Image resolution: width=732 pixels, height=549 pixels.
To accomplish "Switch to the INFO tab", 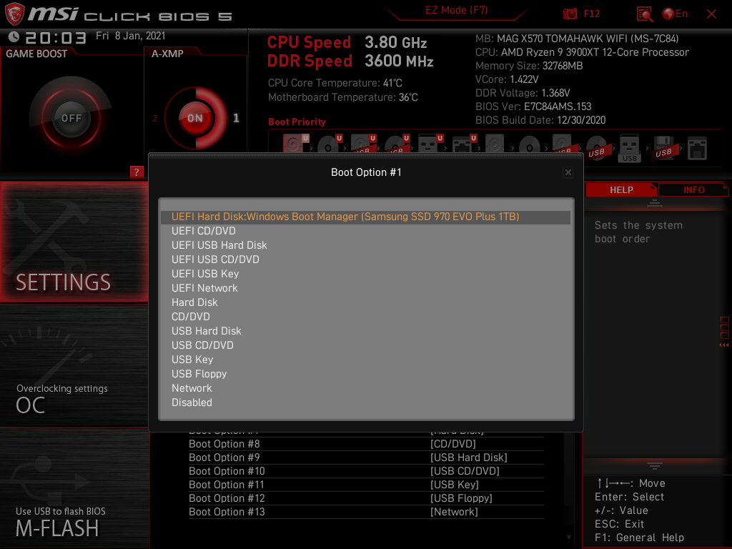I will coord(693,189).
